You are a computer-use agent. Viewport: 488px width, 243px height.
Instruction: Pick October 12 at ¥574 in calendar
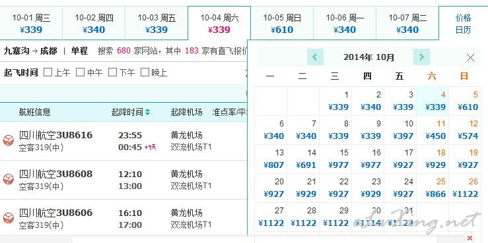tap(465, 130)
